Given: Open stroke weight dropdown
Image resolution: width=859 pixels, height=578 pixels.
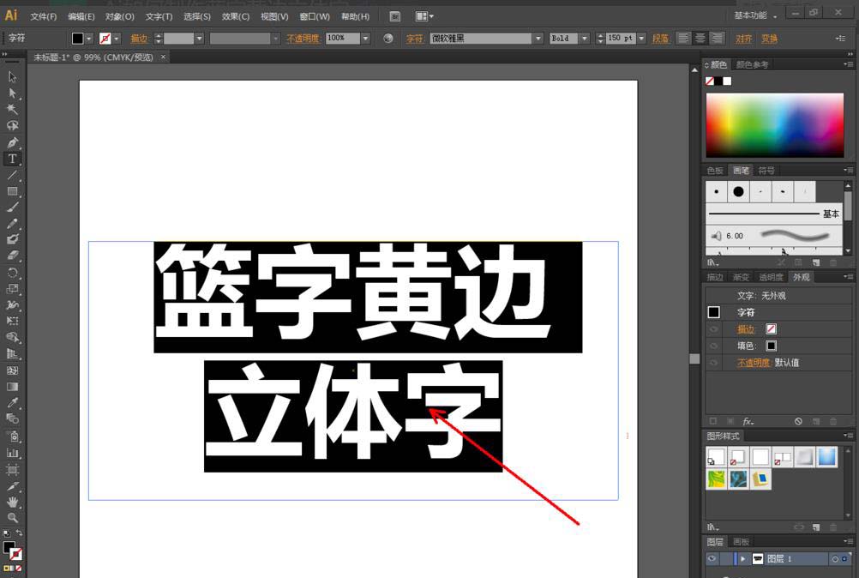Looking at the screenshot, I should pyautogui.click(x=200, y=39).
